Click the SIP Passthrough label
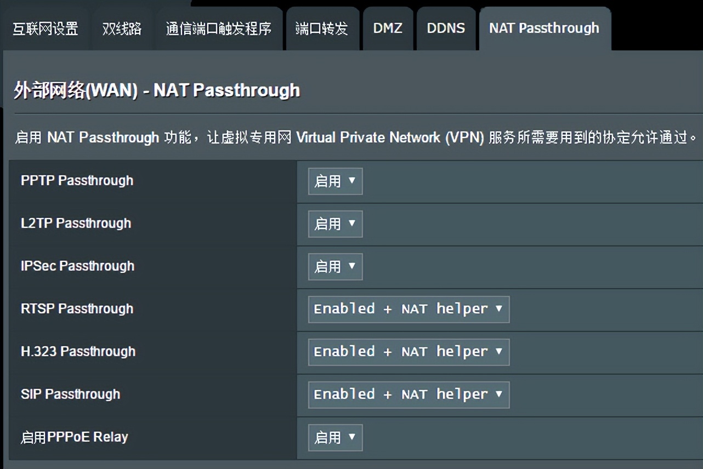The width and height of the screenshot is (703, 469). coord(70,394)
